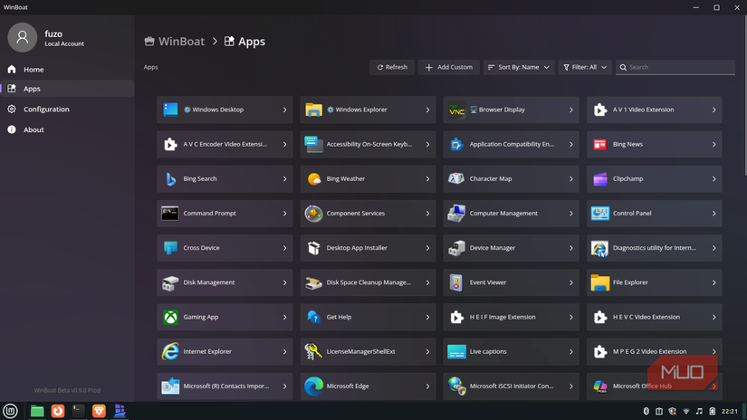Click the File Explorer folder icon
Viewport: 747px width, 420px height.
pyautogui.click(x=599, y=283)
